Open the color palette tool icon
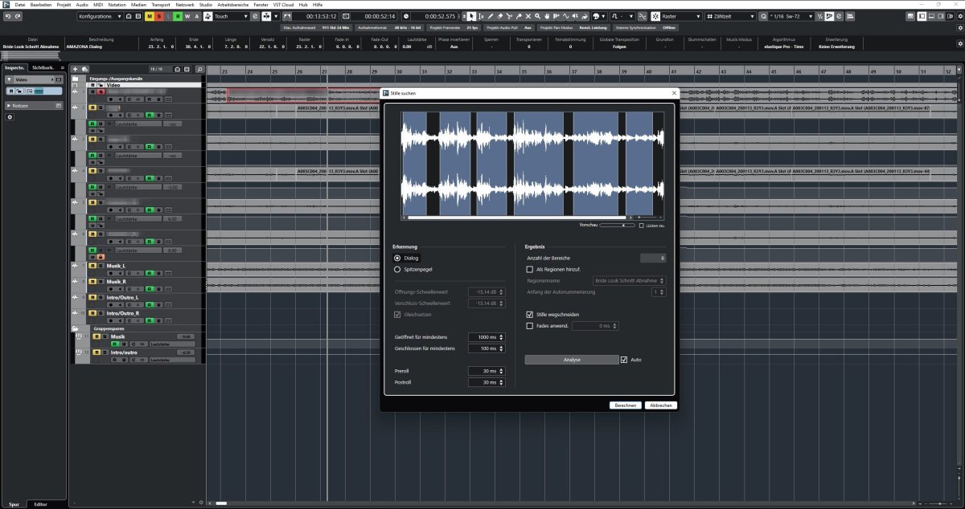 click(x=596, y=16)
